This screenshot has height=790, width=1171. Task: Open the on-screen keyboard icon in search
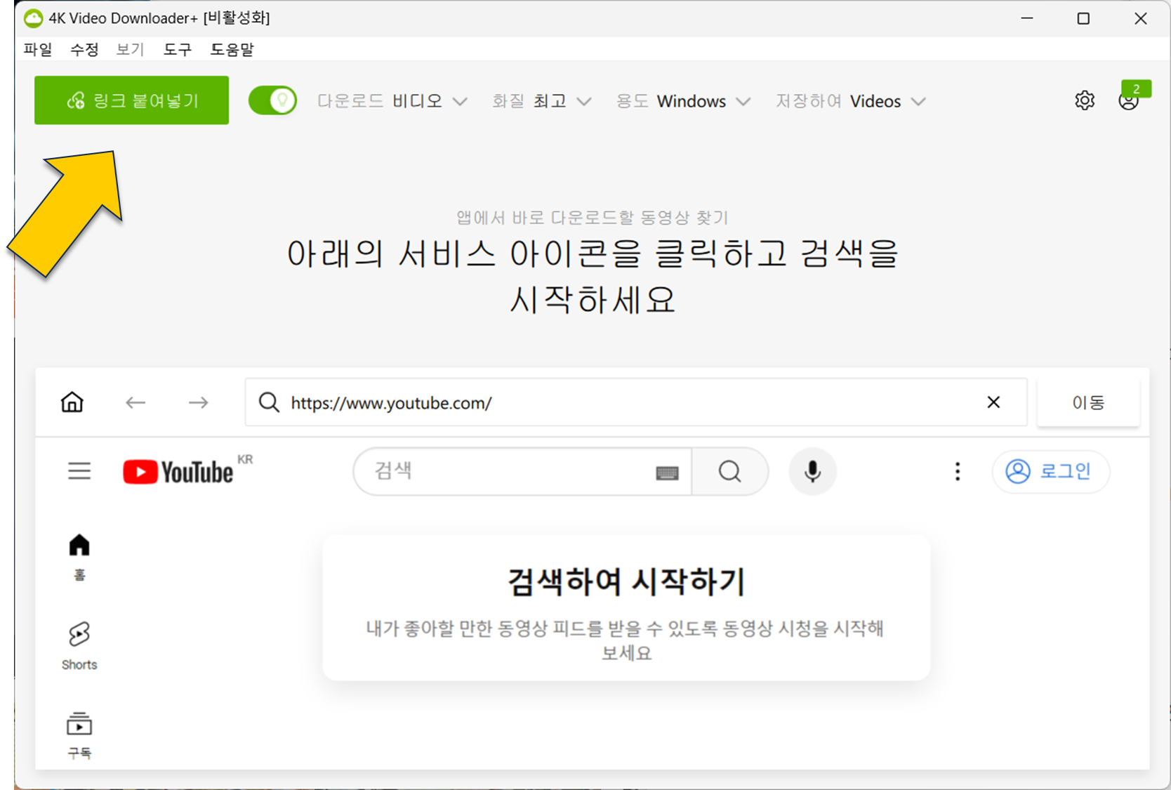[667, 473]
